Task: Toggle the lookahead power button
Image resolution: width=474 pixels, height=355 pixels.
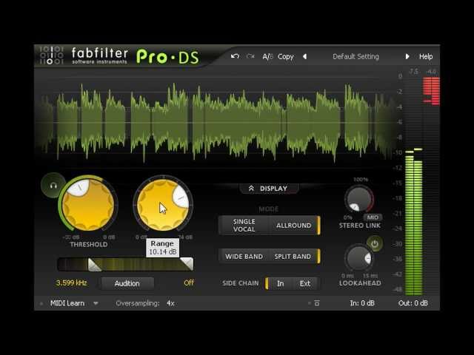Action: point(375,244)
